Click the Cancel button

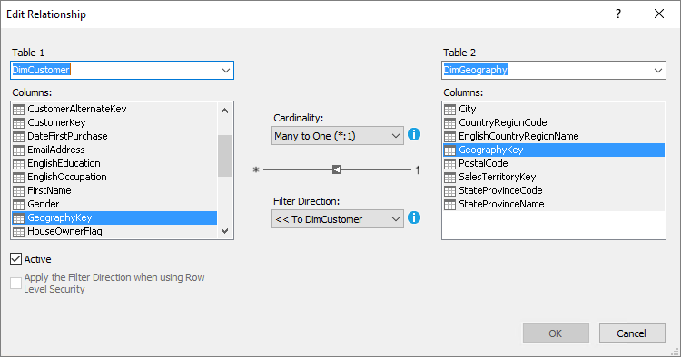(632, 333)
